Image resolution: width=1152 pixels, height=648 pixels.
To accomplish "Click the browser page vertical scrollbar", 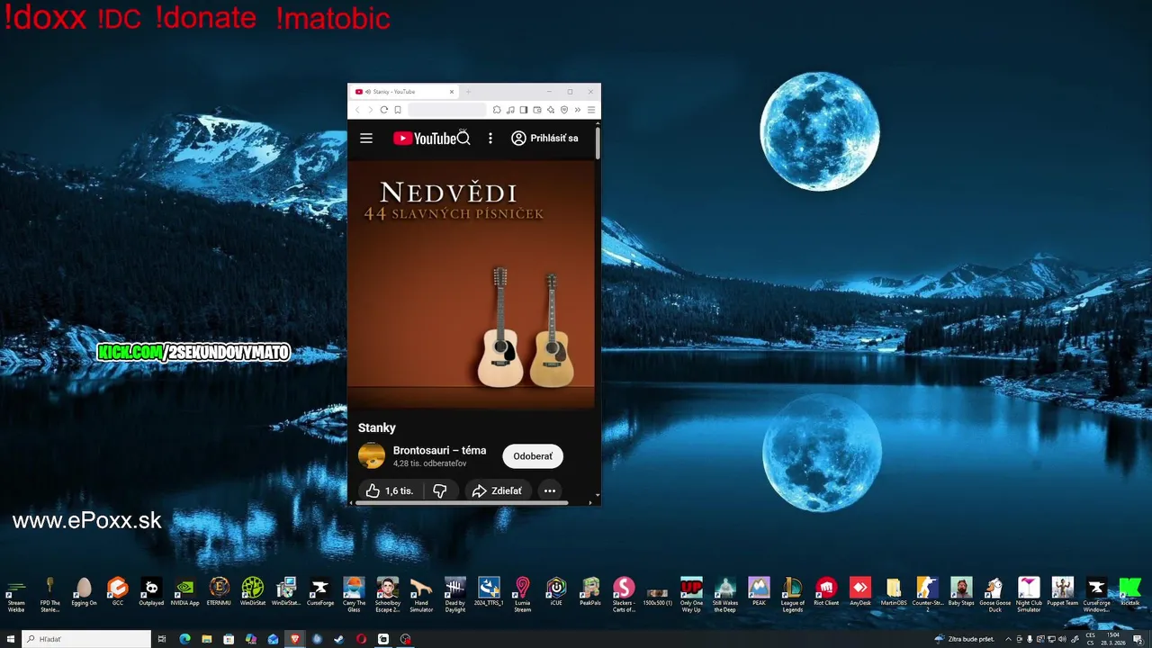I will [x=598, y=145].
